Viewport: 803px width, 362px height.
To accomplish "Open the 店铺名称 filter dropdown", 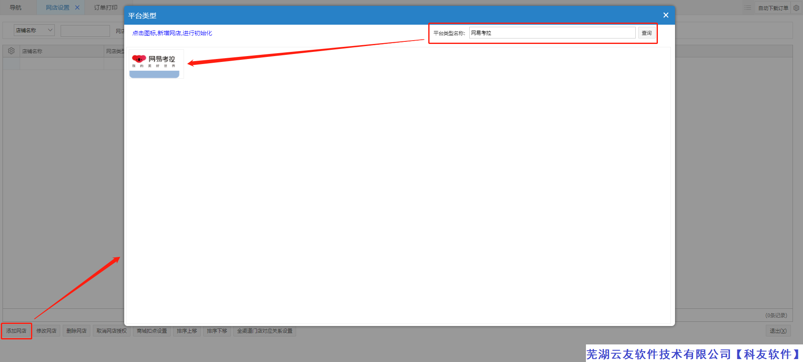I will (x=34, y=30).
